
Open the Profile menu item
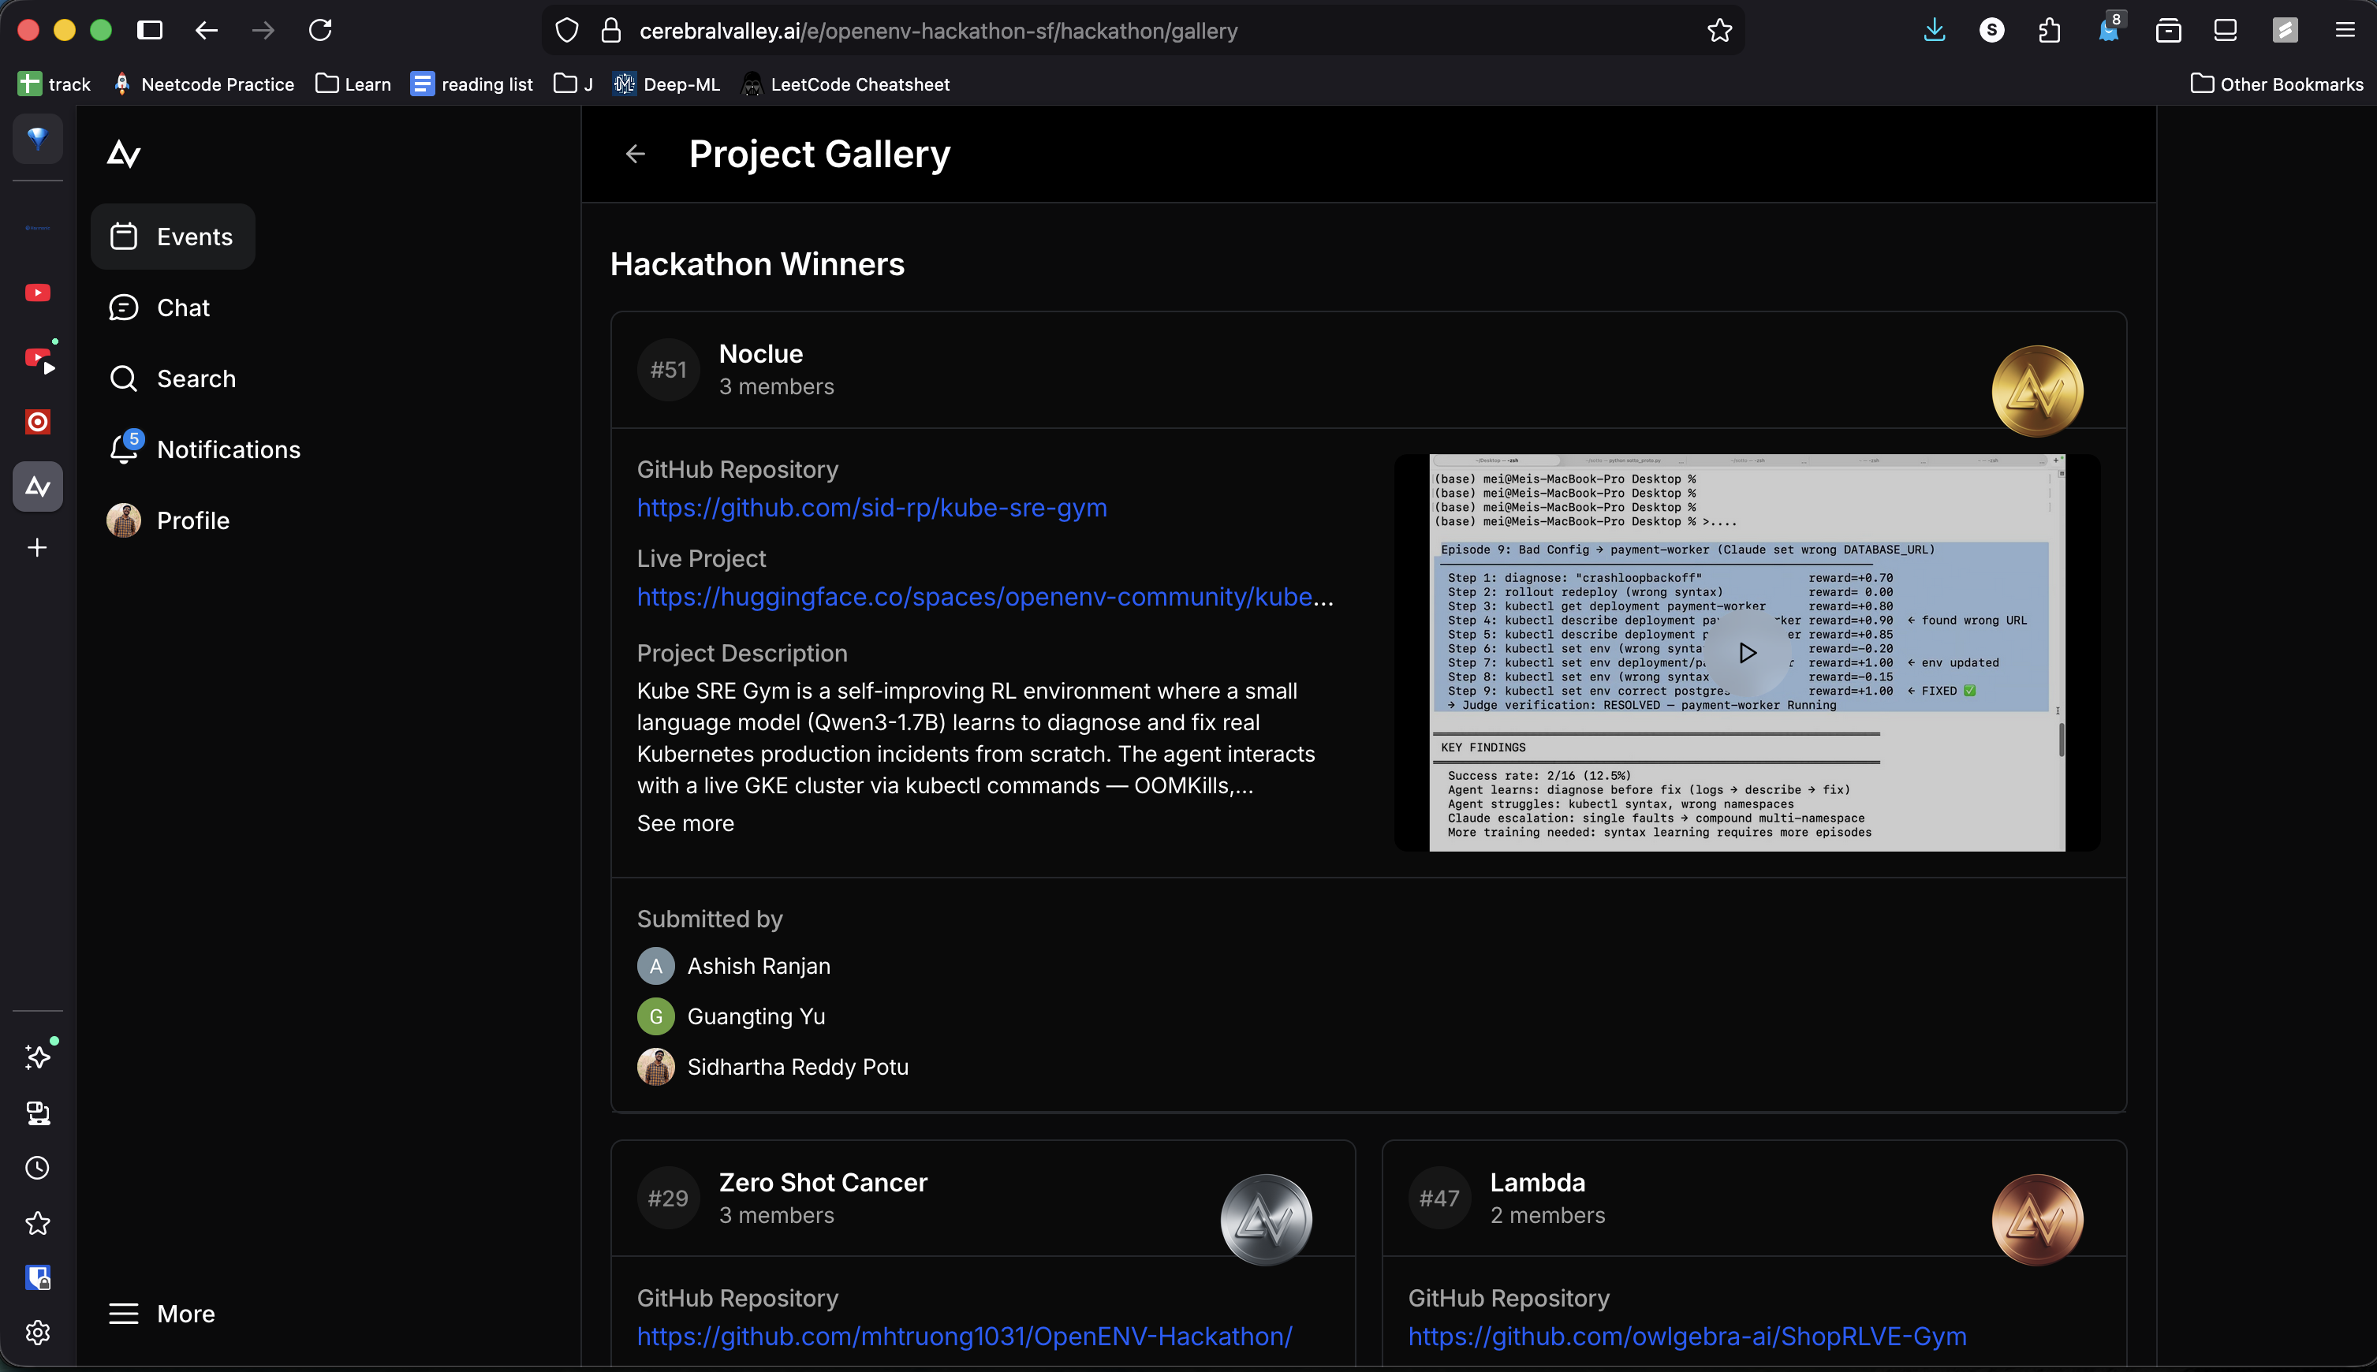pyautogui.click(x=170, y=521)
